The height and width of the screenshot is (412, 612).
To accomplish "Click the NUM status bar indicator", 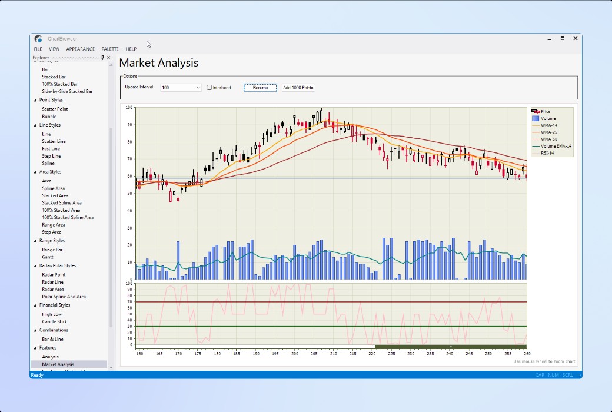I will coord(553,375).
